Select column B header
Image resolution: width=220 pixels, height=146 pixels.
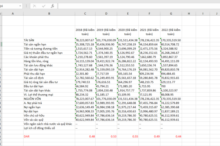[49, 13]
